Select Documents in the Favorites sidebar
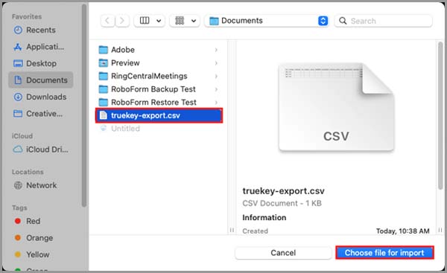This screenshot has height=273, width=447. pos(40,80)
